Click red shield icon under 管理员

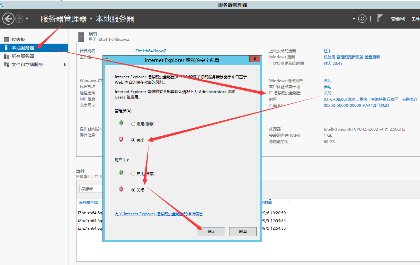coord(121,139)
